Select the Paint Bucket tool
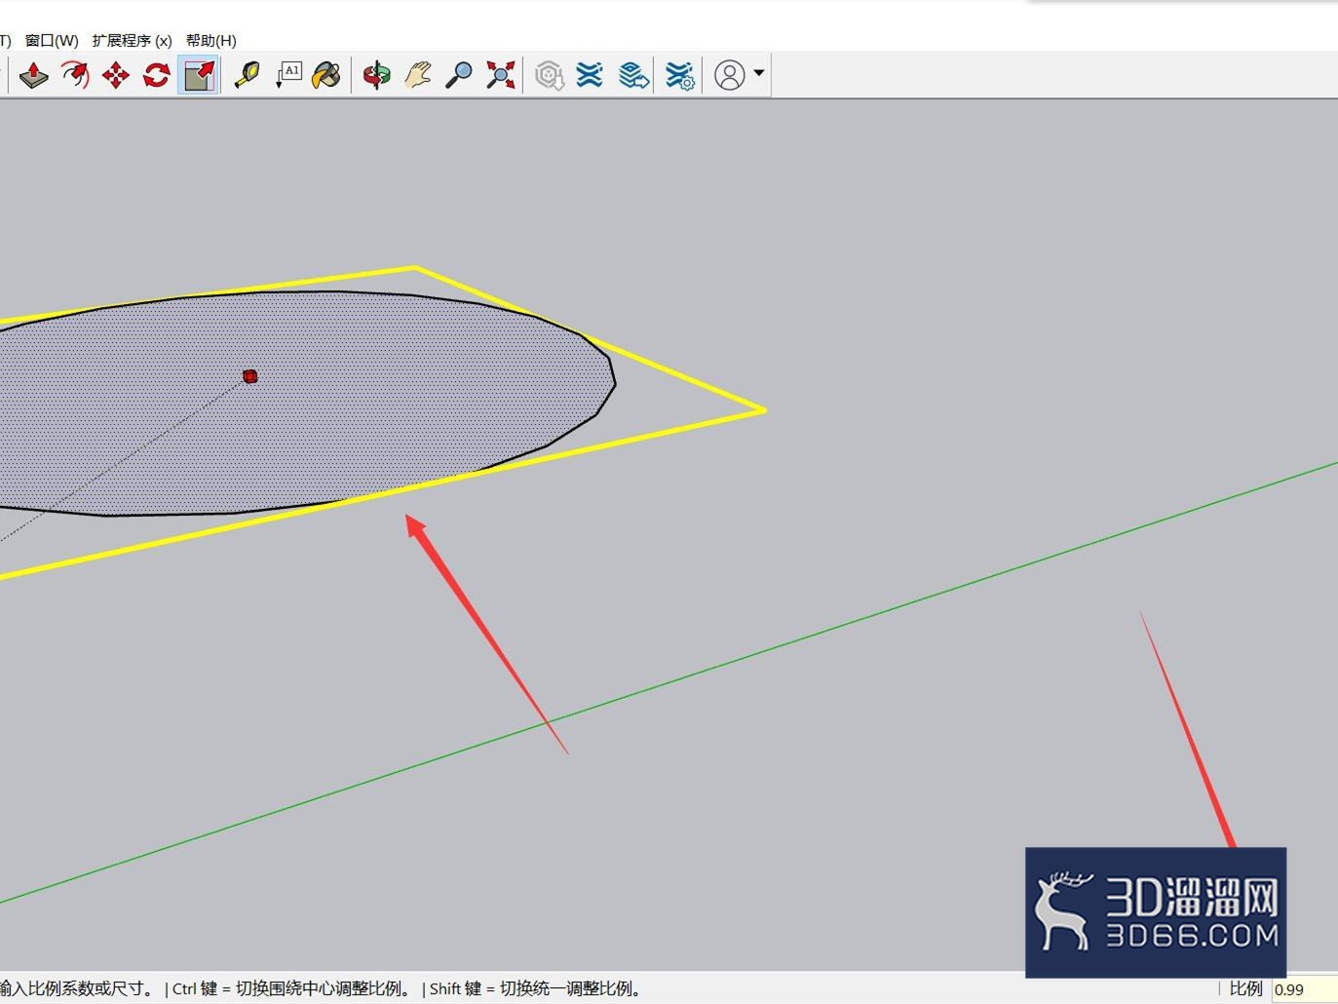 [x=327, y=75]
